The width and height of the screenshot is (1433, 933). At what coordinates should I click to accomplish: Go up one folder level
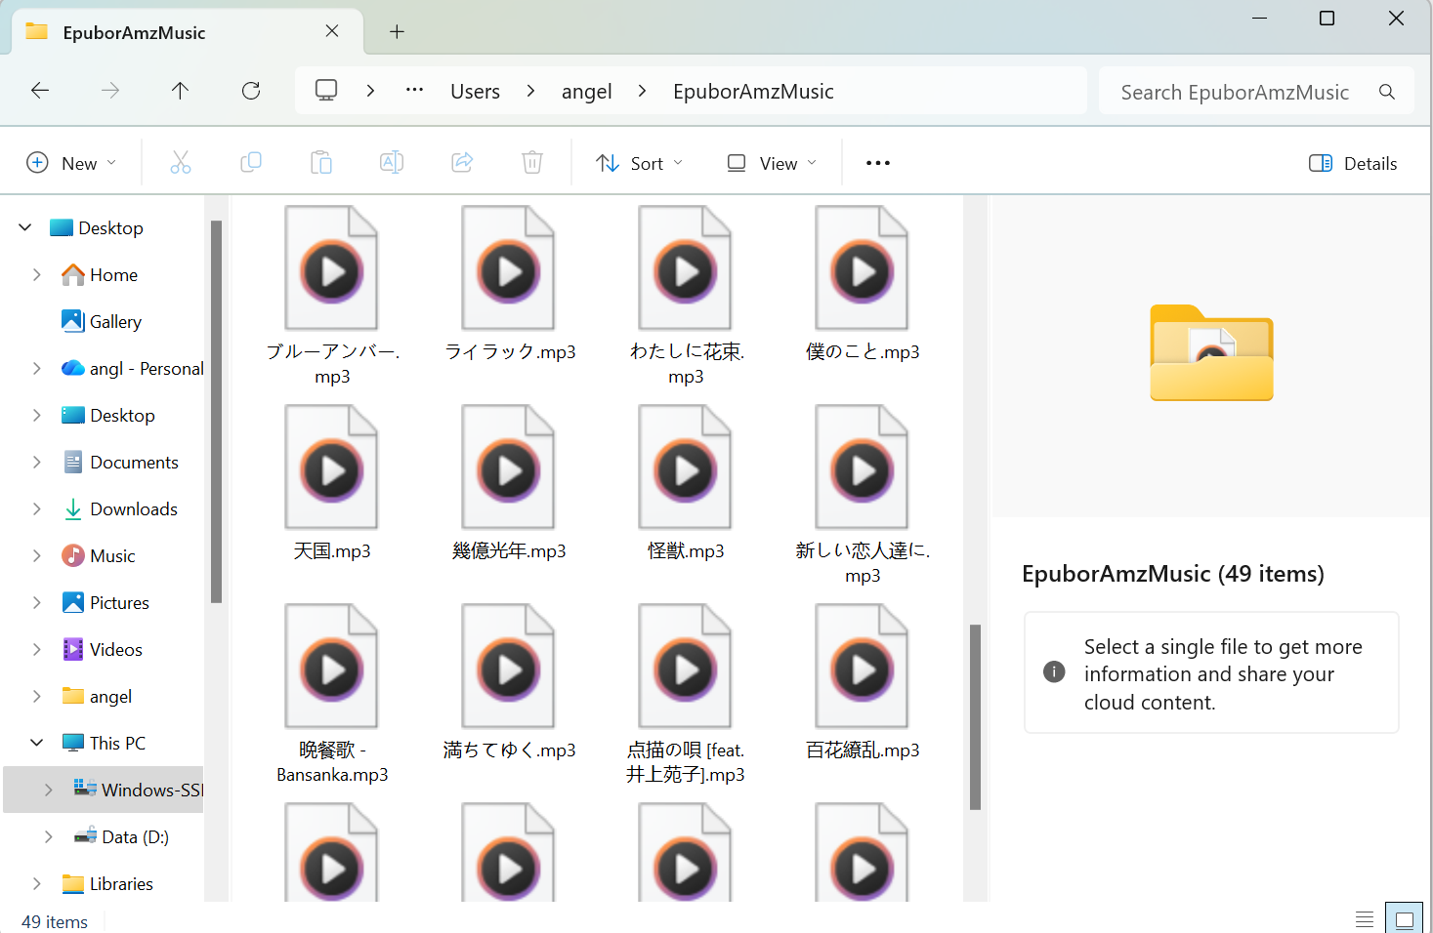click(x=180, y=91)
